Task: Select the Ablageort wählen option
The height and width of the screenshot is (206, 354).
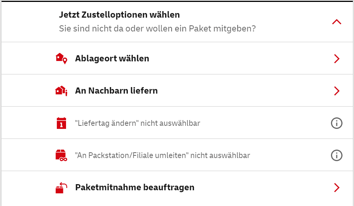Action: coord(112,59)
